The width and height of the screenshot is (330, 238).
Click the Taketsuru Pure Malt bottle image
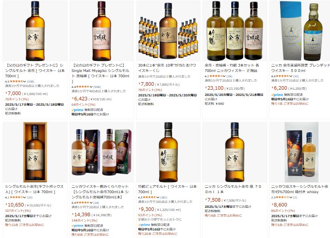click(168, 152)
